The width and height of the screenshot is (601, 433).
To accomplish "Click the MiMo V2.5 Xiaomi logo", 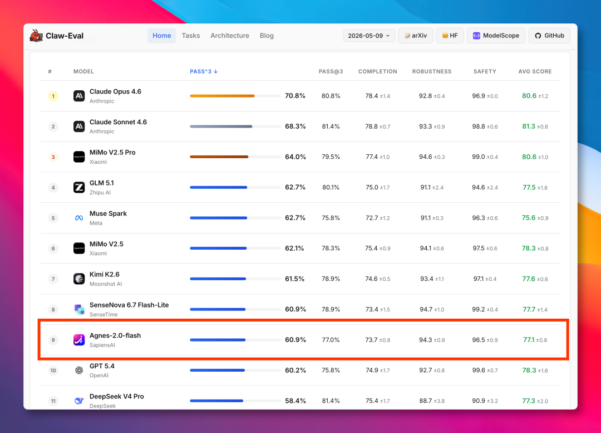I will [79, 249].
